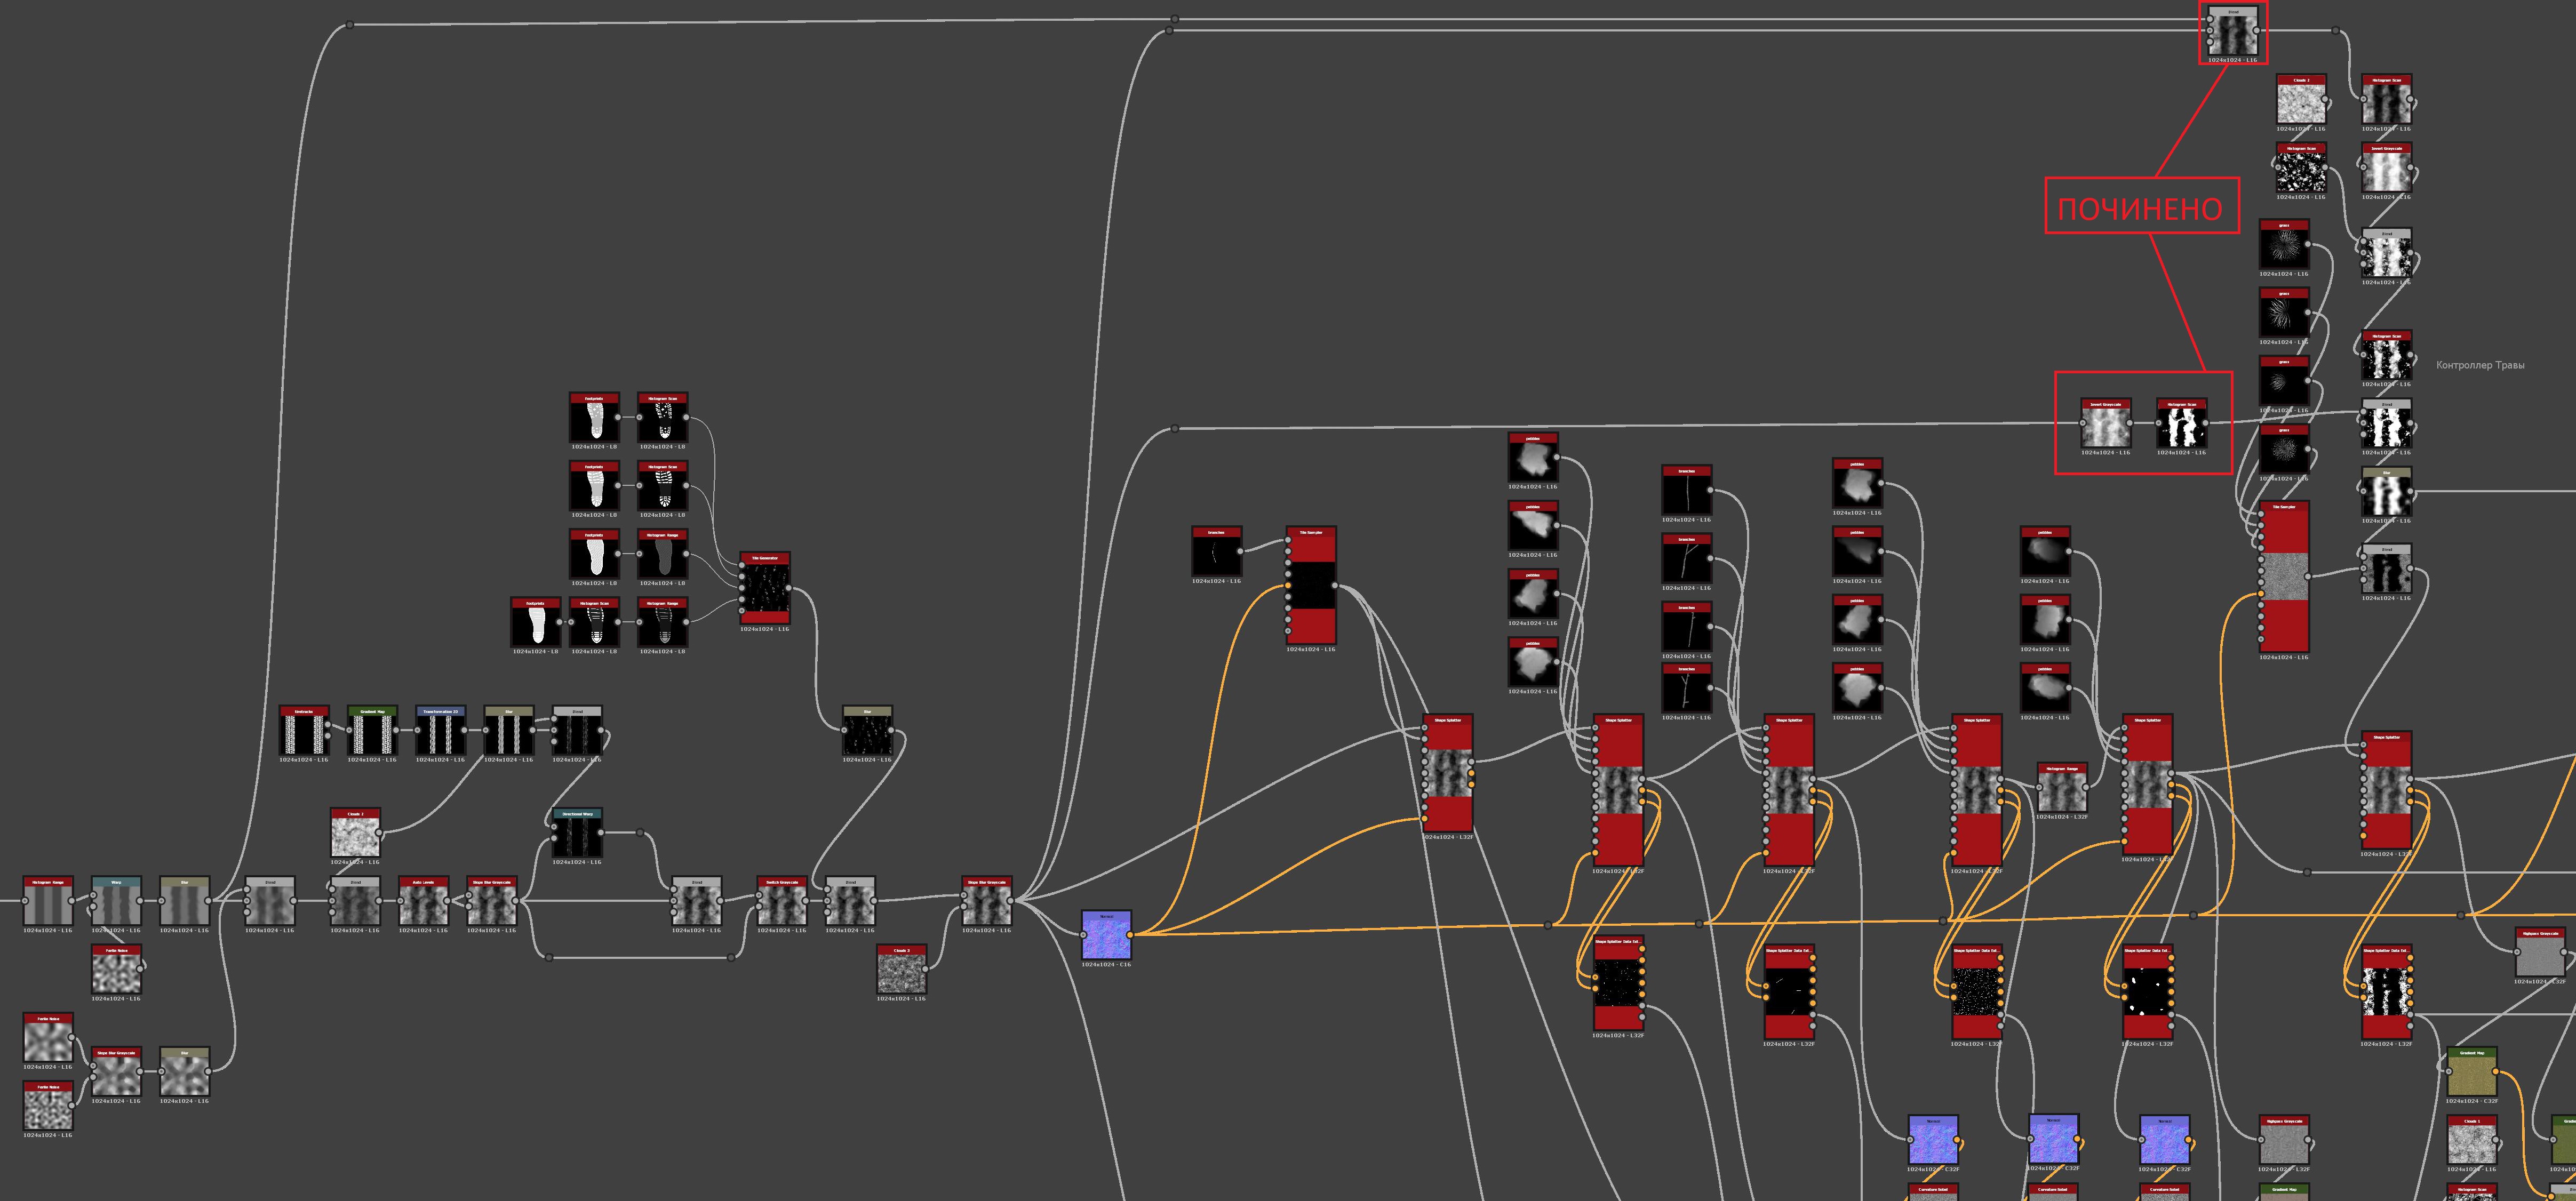Select the teal Warp node
The image size is (2576, 1201).
(x=116, y=902)
